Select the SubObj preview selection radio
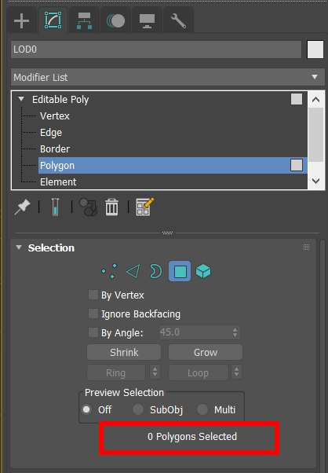328x473 pixels. pyautogui.click(x=138, y=409)
